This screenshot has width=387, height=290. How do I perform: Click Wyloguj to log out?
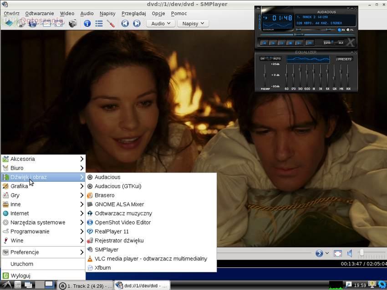pyautogui.click(x=20, y=275)
